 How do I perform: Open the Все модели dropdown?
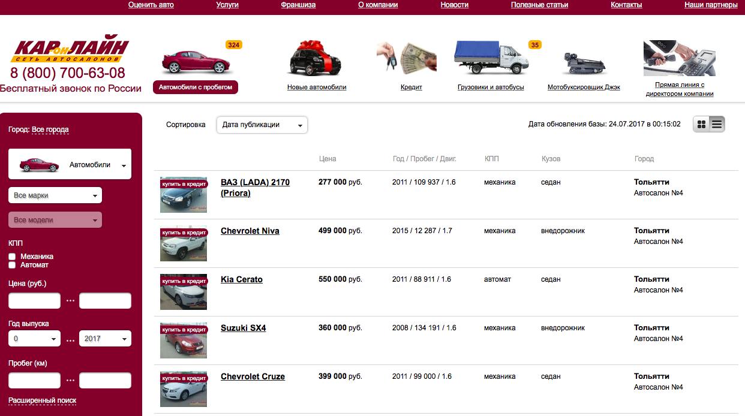55,220
